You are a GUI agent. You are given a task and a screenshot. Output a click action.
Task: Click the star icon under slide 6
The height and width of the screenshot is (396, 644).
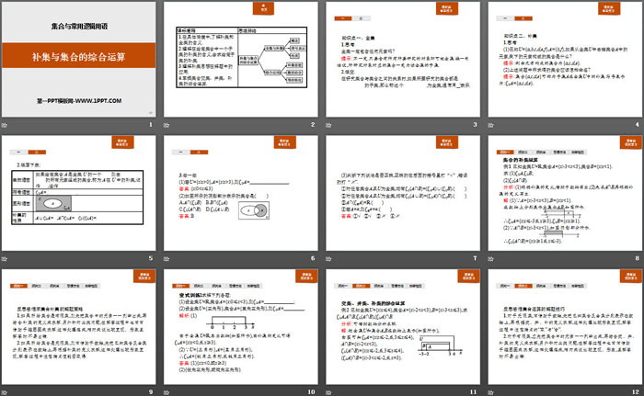[x=167, y=258]
